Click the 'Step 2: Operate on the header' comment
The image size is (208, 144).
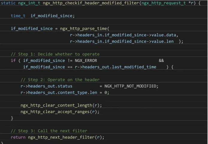click(x=60, y=80)
